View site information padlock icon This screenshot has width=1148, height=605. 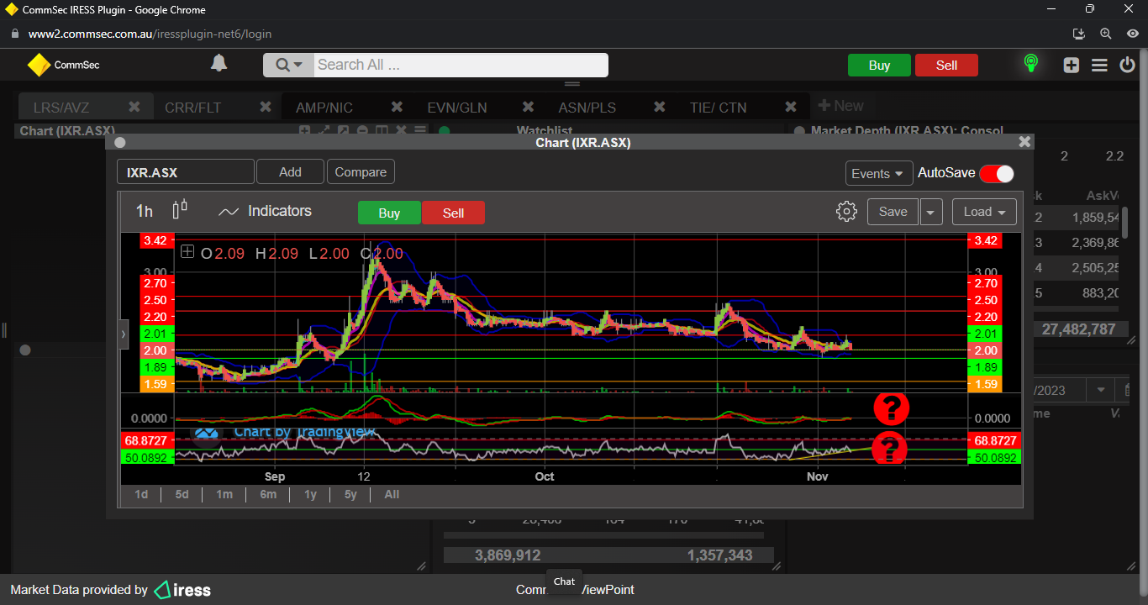click(14, 34)
